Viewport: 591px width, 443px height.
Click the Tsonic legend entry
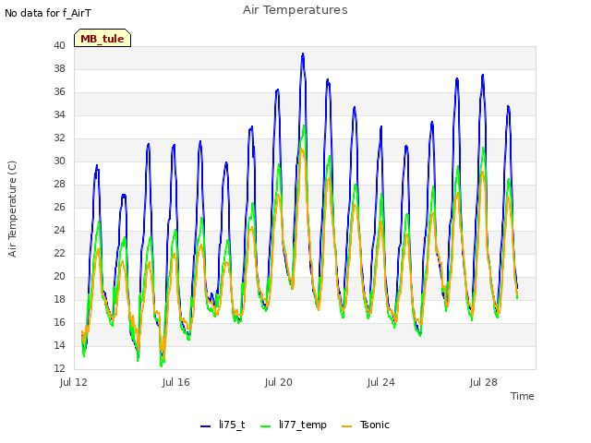pyautogui.click(x=366, y=425)
